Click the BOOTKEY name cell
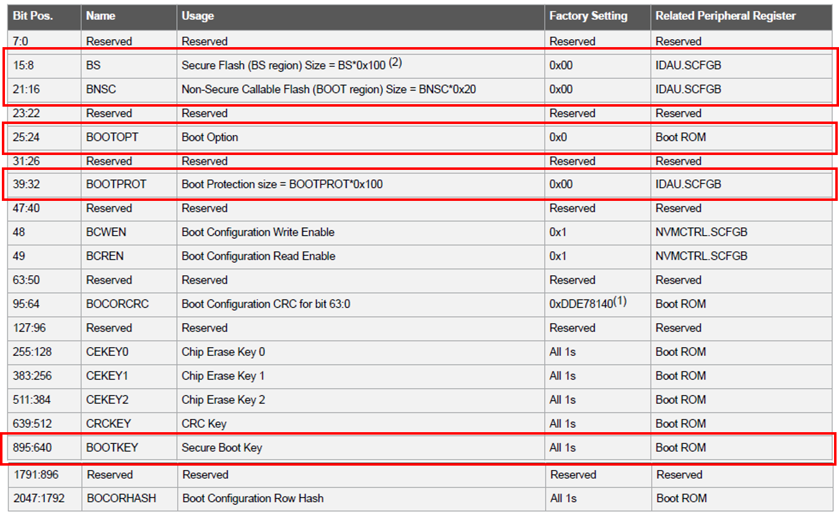This screenshot has width=839, height=514. [112, 448]
